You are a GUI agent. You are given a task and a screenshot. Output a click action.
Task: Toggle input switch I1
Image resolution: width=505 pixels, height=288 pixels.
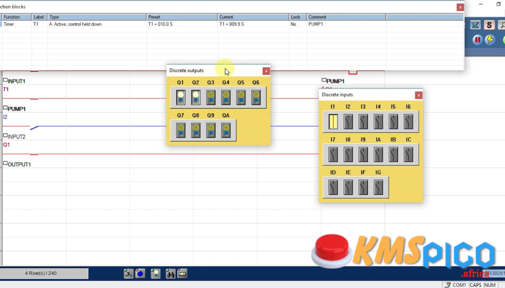click(333, 122)
